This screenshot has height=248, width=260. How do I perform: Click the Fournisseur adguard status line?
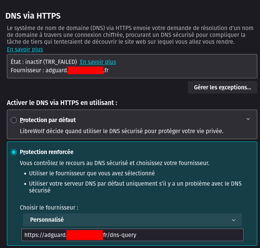(x=59, y=70)
